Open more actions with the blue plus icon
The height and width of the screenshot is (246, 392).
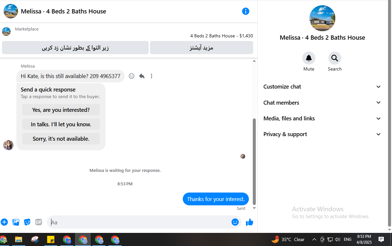click(4, 222)
